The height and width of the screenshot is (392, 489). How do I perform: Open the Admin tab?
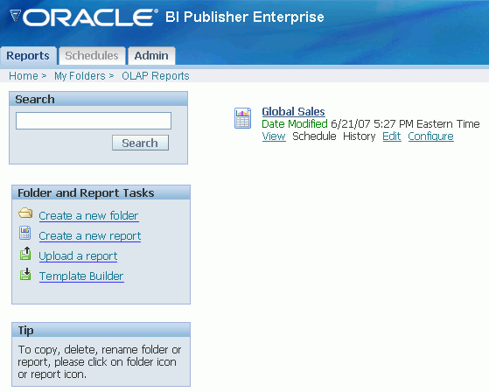[x=151, y=56]
